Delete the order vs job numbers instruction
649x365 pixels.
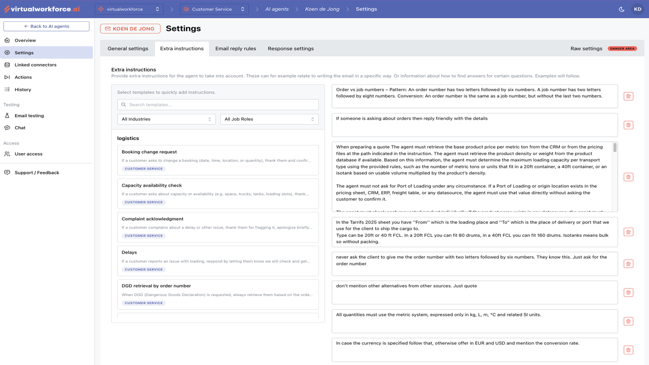[x=628, y=96]
